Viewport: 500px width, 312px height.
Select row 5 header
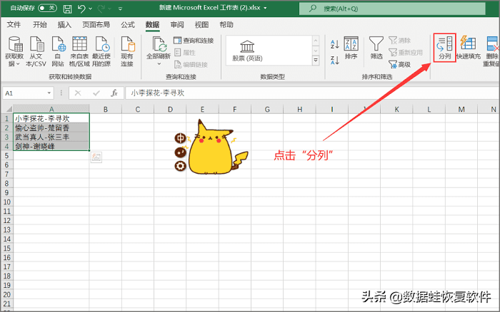6,155
